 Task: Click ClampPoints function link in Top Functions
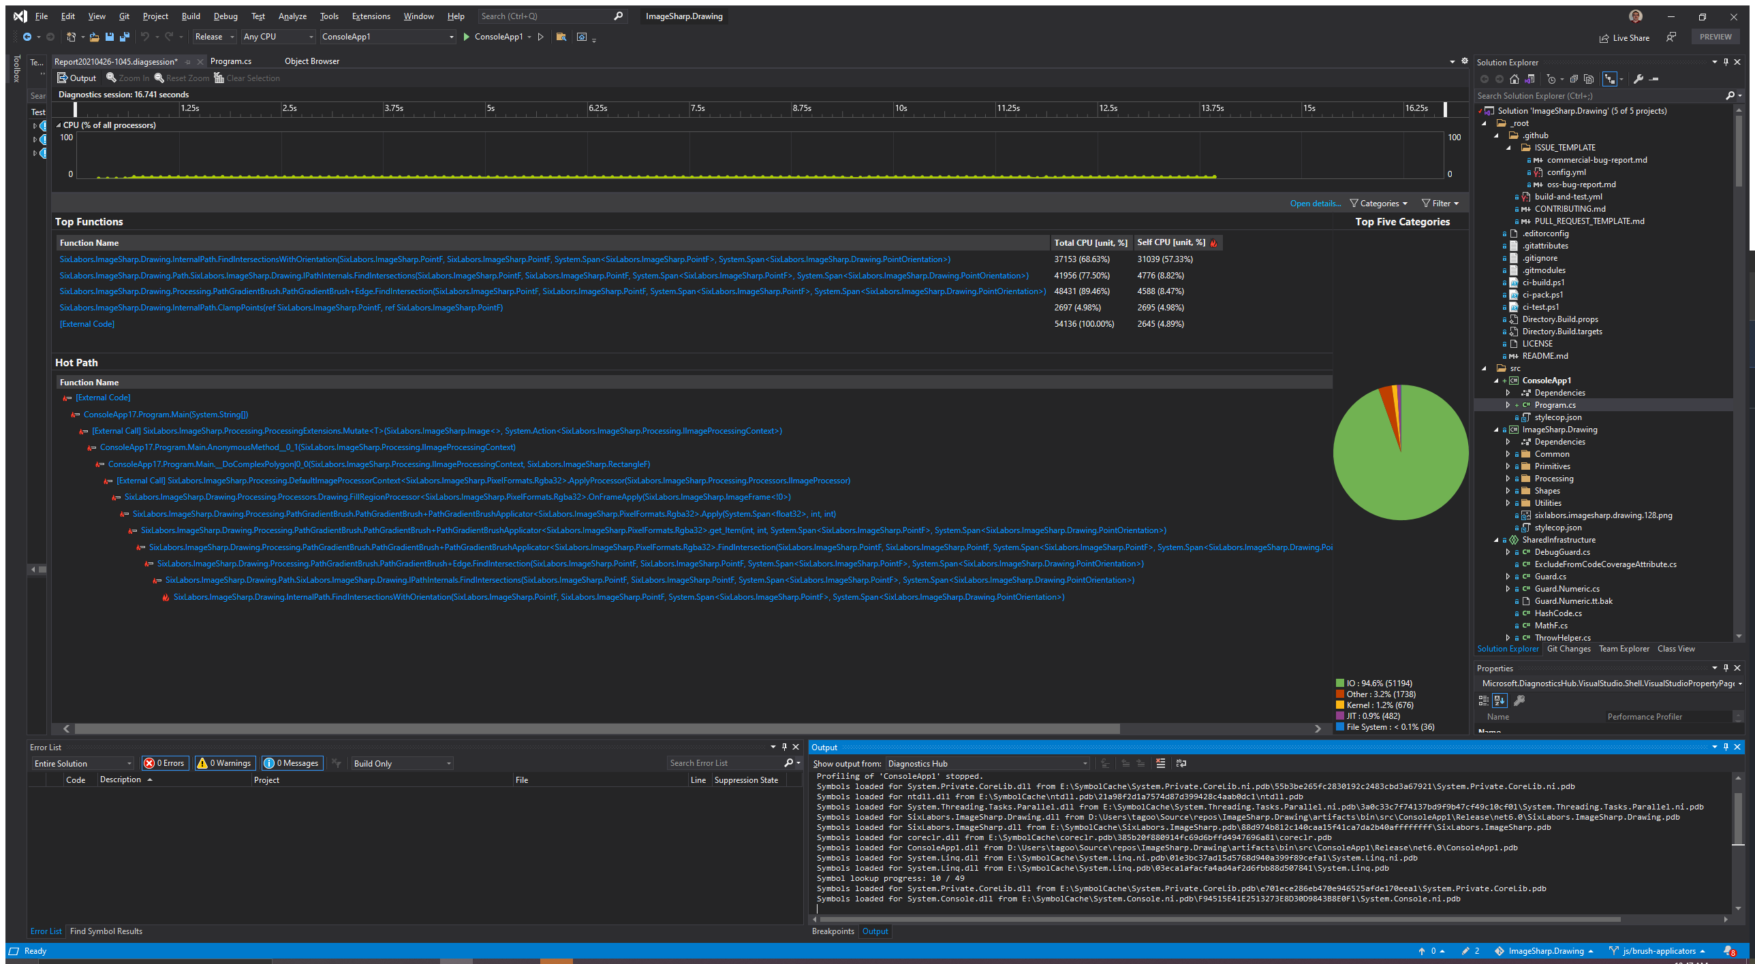[281, 308]
